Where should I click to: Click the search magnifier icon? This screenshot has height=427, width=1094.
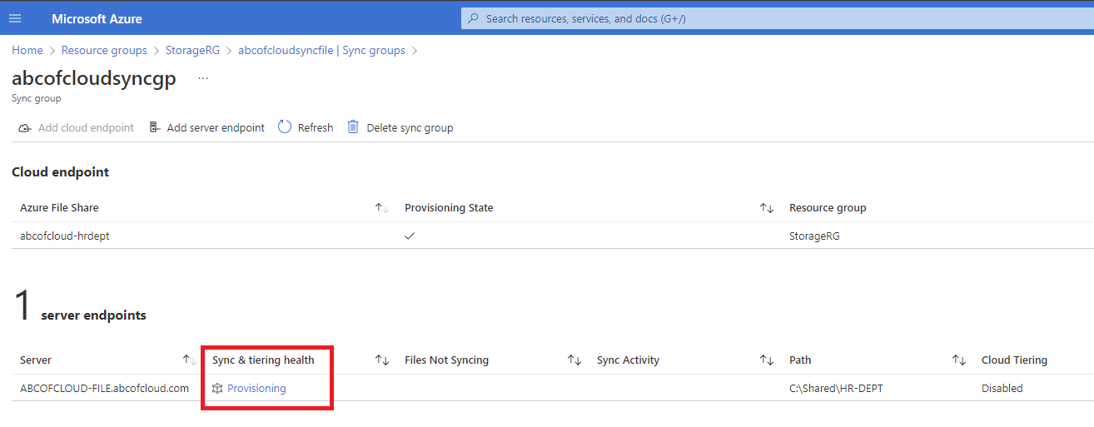pyautogui.click(x=473, y=18)
